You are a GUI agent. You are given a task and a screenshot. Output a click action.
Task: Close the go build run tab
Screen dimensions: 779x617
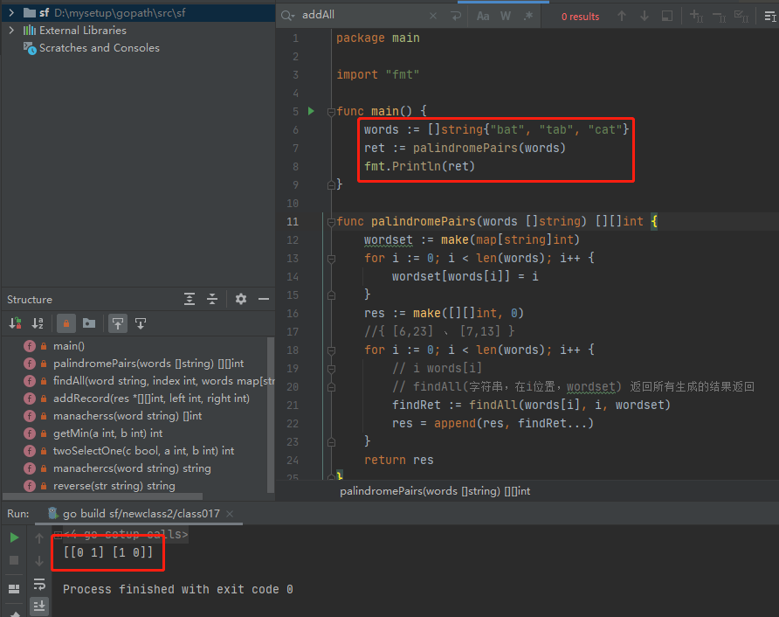(230, 514)
